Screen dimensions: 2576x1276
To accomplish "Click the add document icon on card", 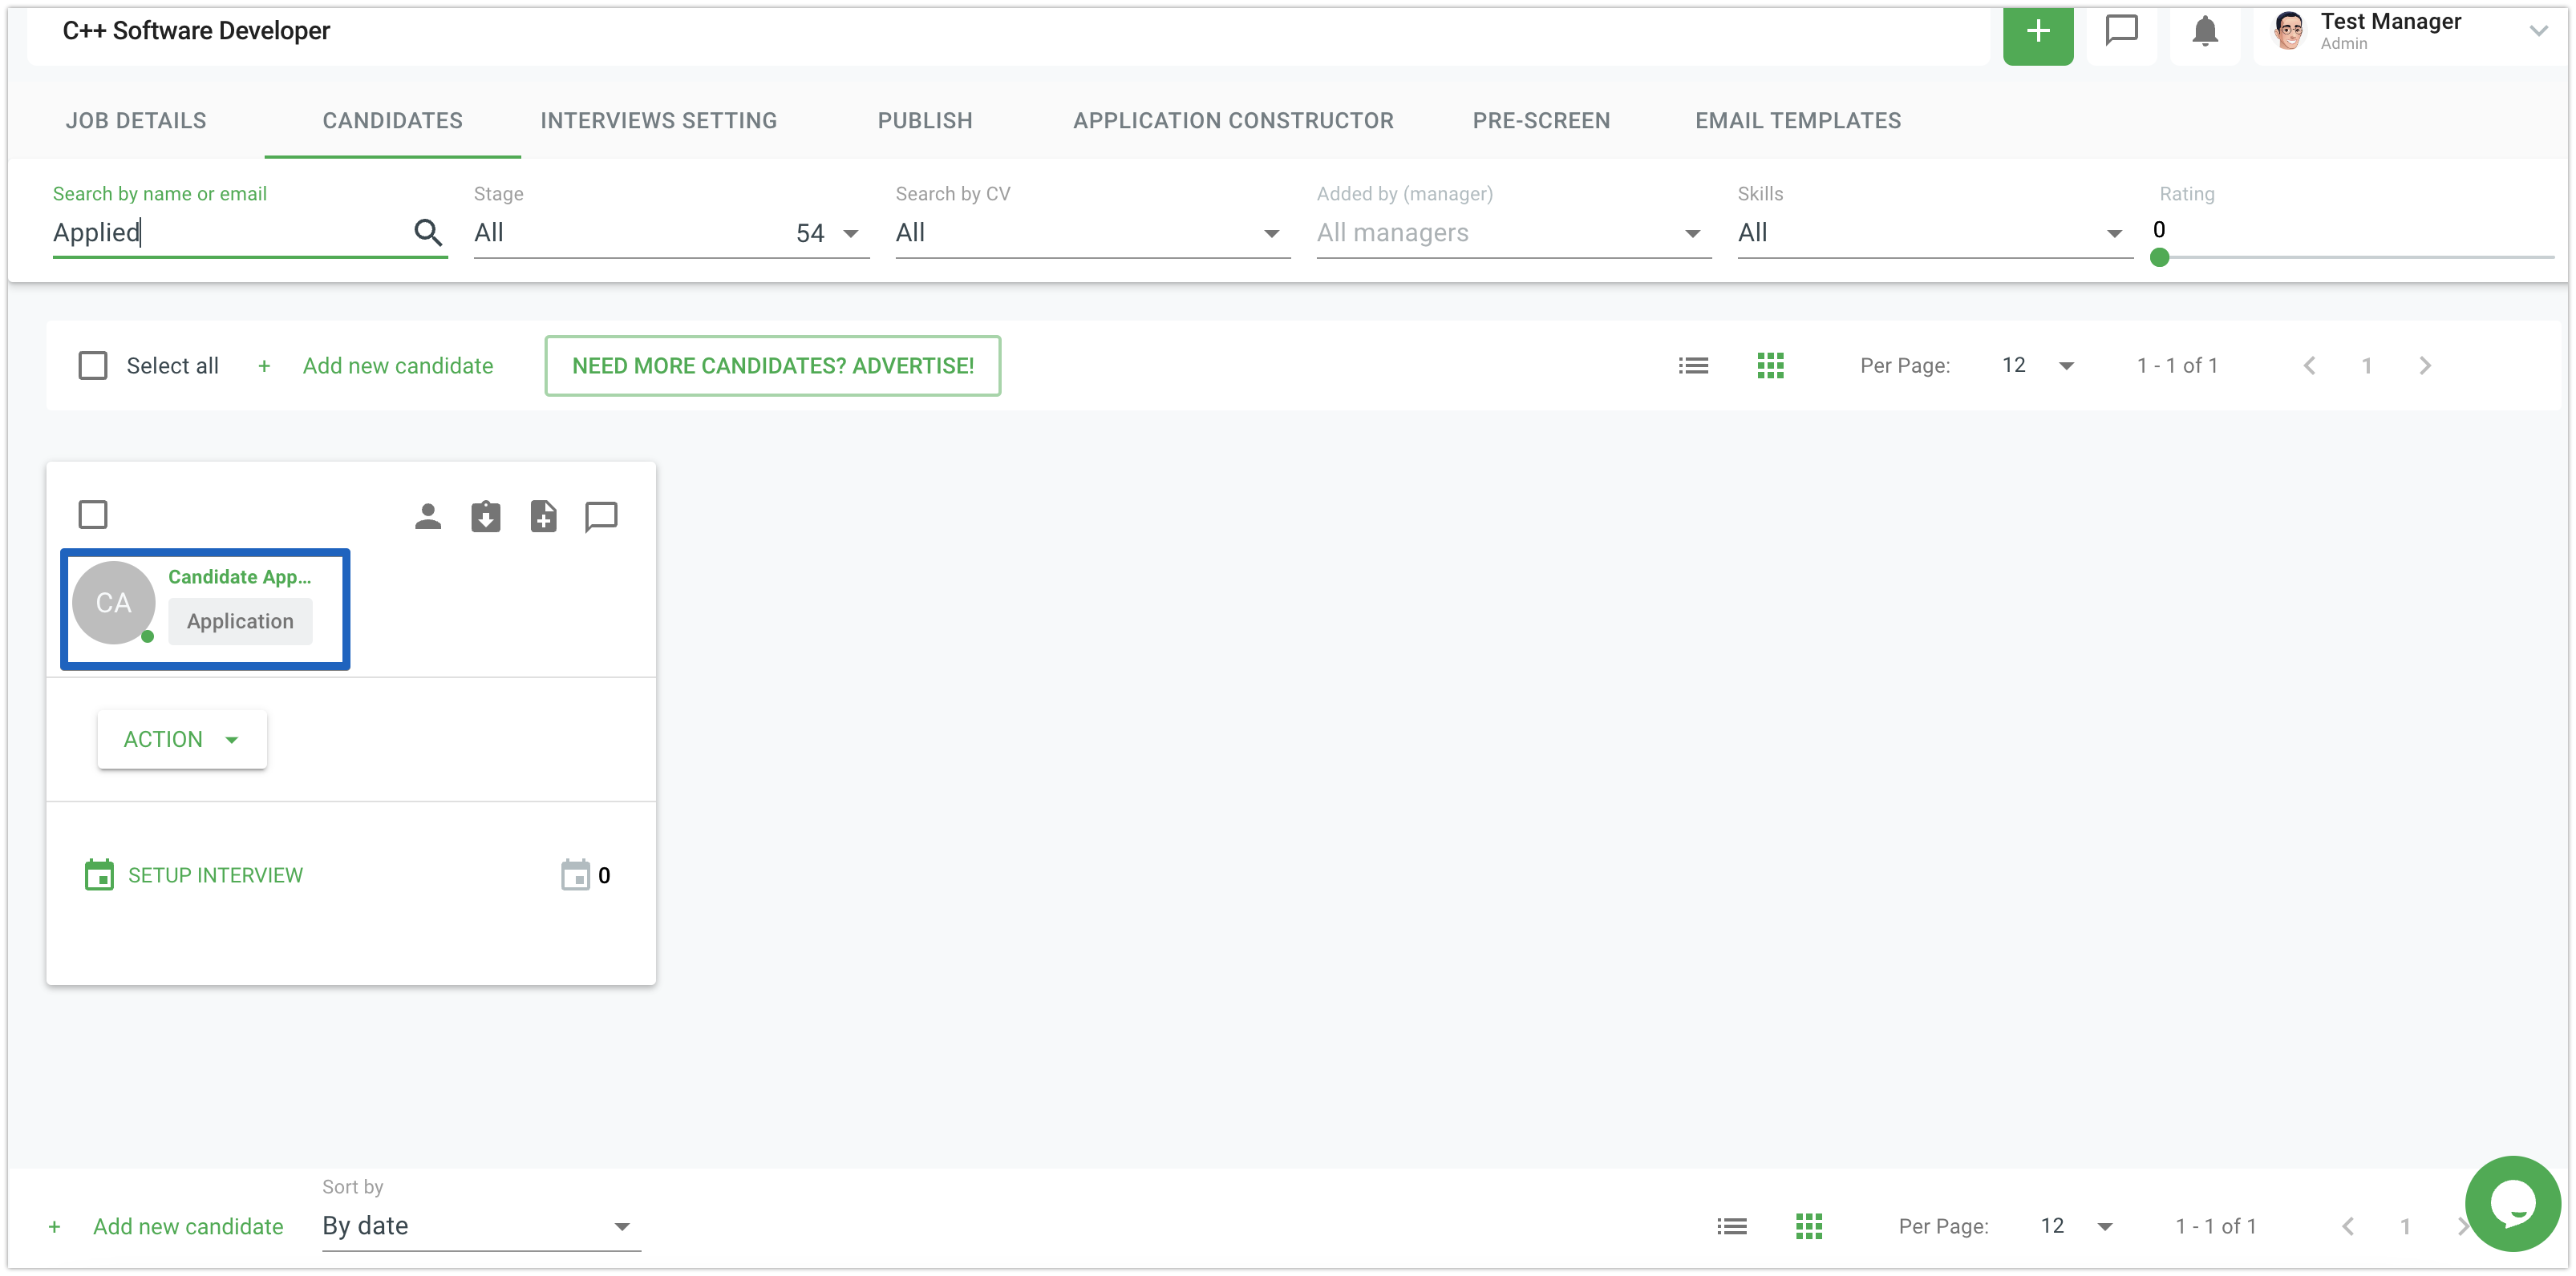I will tap(543, 517).
